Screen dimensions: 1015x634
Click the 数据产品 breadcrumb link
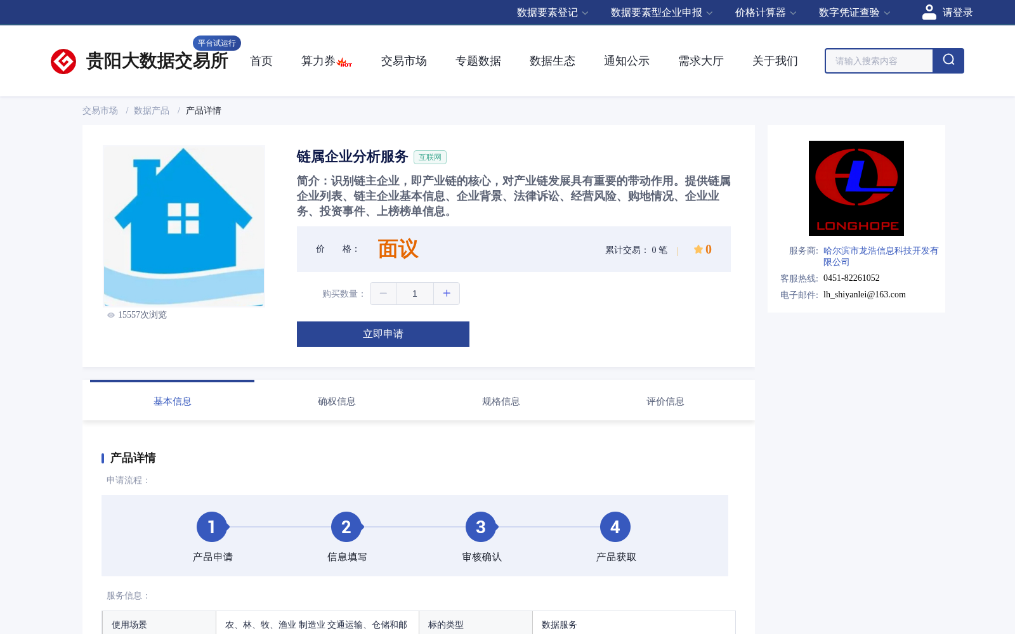click(x=152, y=110)
